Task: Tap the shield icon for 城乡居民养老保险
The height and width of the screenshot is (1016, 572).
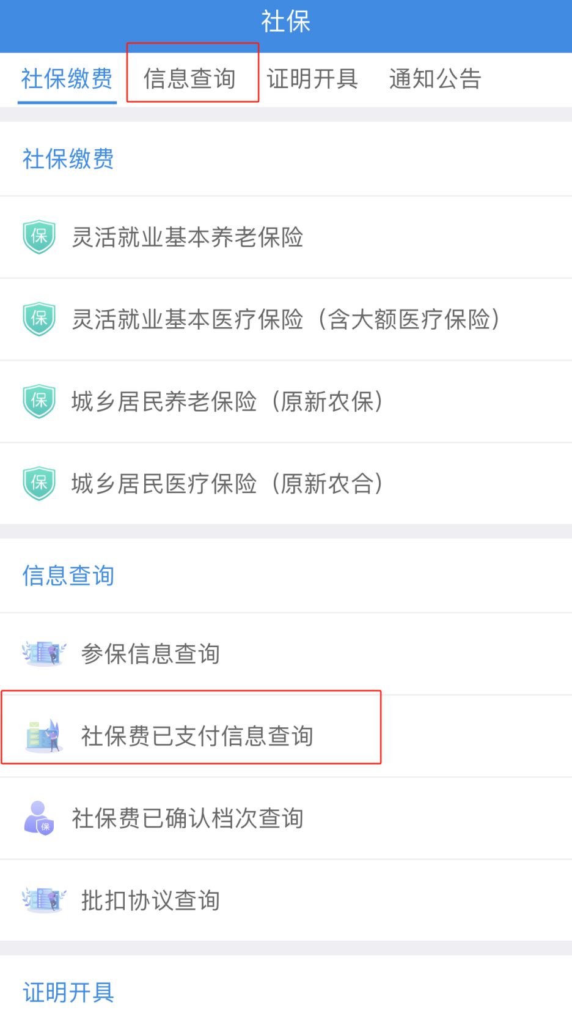Action: [x=38, y=401]
